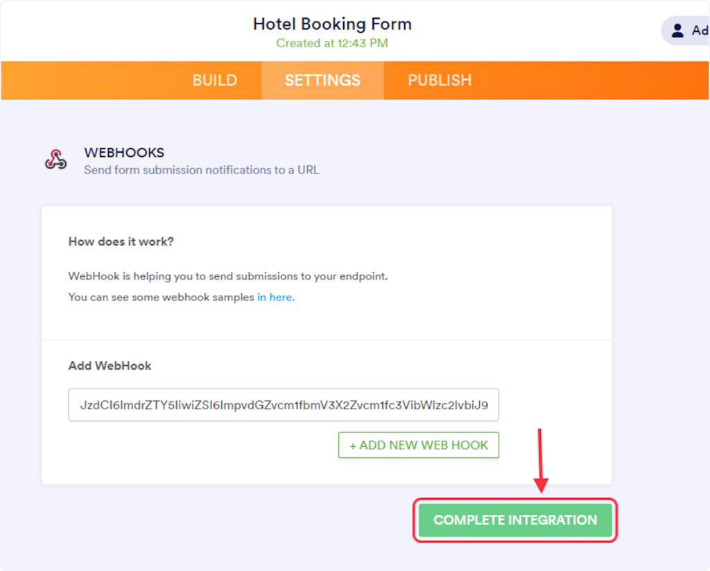Image resolution: width=710 pixels, height=571 pixels.
Task: Click the "Ad" account name label
Action: click(x=699, y=31)
